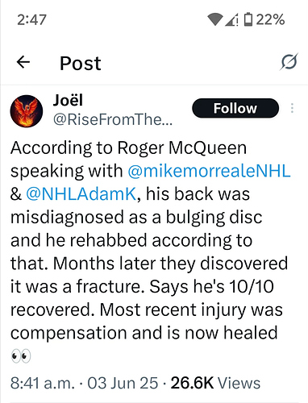Open the three-dot more options menu

tap(292, 108)
